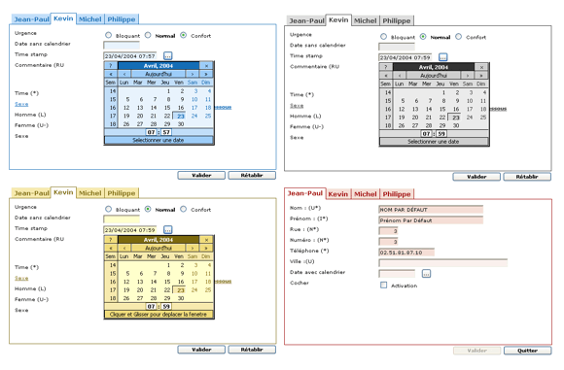Switch to the Philippe tab in the blue panel
564x370 pixels.
pos(122,19)
